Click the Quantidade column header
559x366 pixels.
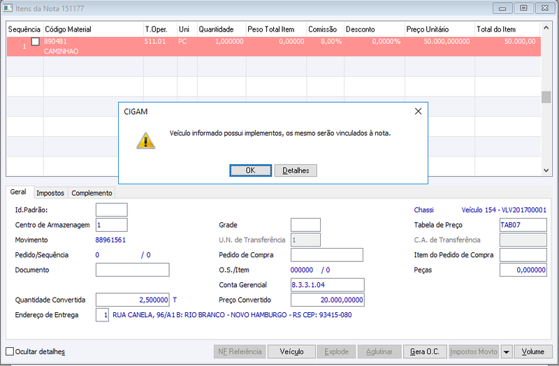(x=222, y=29)
